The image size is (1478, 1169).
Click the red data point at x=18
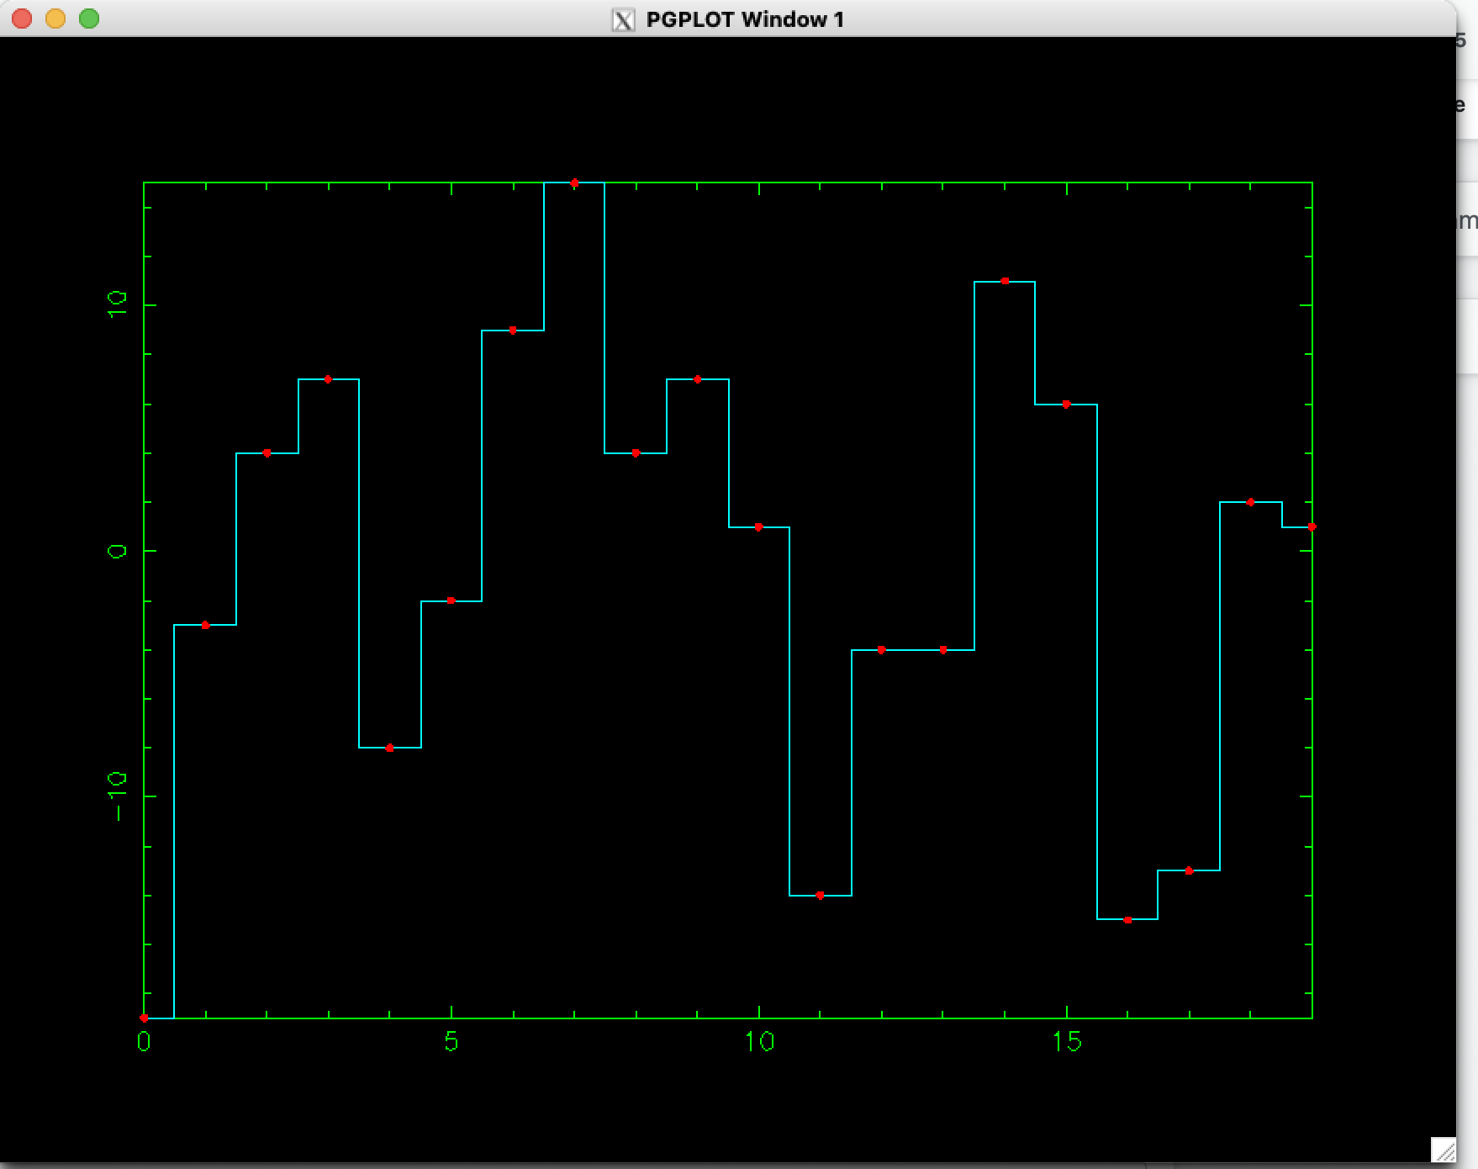coord(1251,502)
